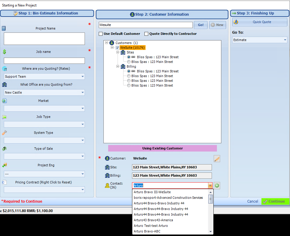Click the Step 2 Customer Information person icon
Viewport: 290px width, 236px height.
(132, 14)
